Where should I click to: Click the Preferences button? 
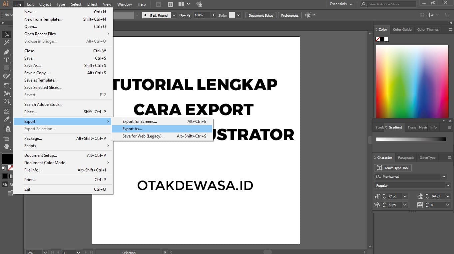coord(290,15)
